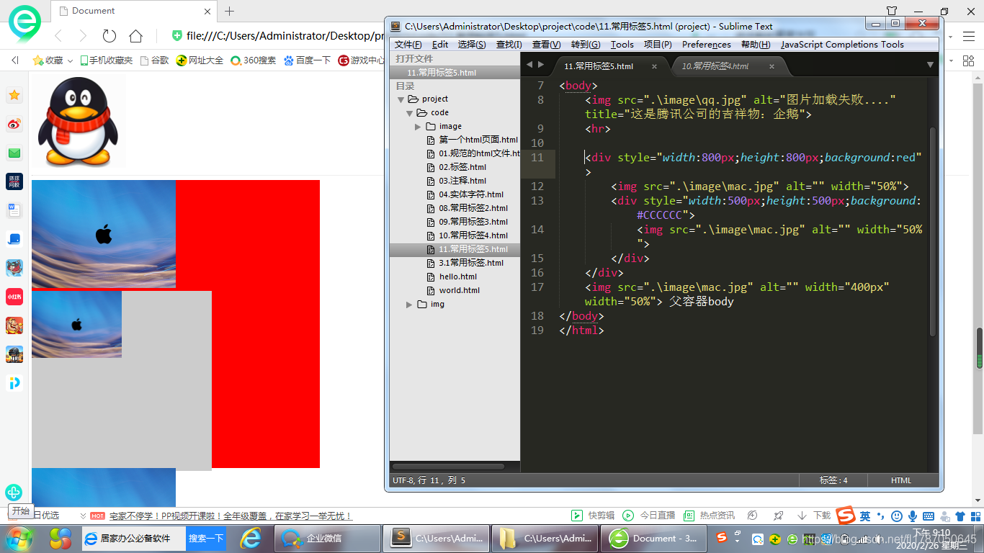The width and height of the screenshot is (984, 553).
Task: Open 第一个html页面.html in sidebar
Action: click(x=478, y=140)
